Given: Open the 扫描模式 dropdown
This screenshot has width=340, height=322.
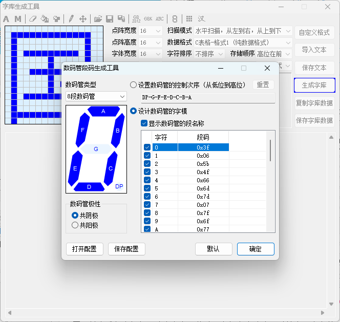Looking at the screenshot, I should click(x=243, y=31).
